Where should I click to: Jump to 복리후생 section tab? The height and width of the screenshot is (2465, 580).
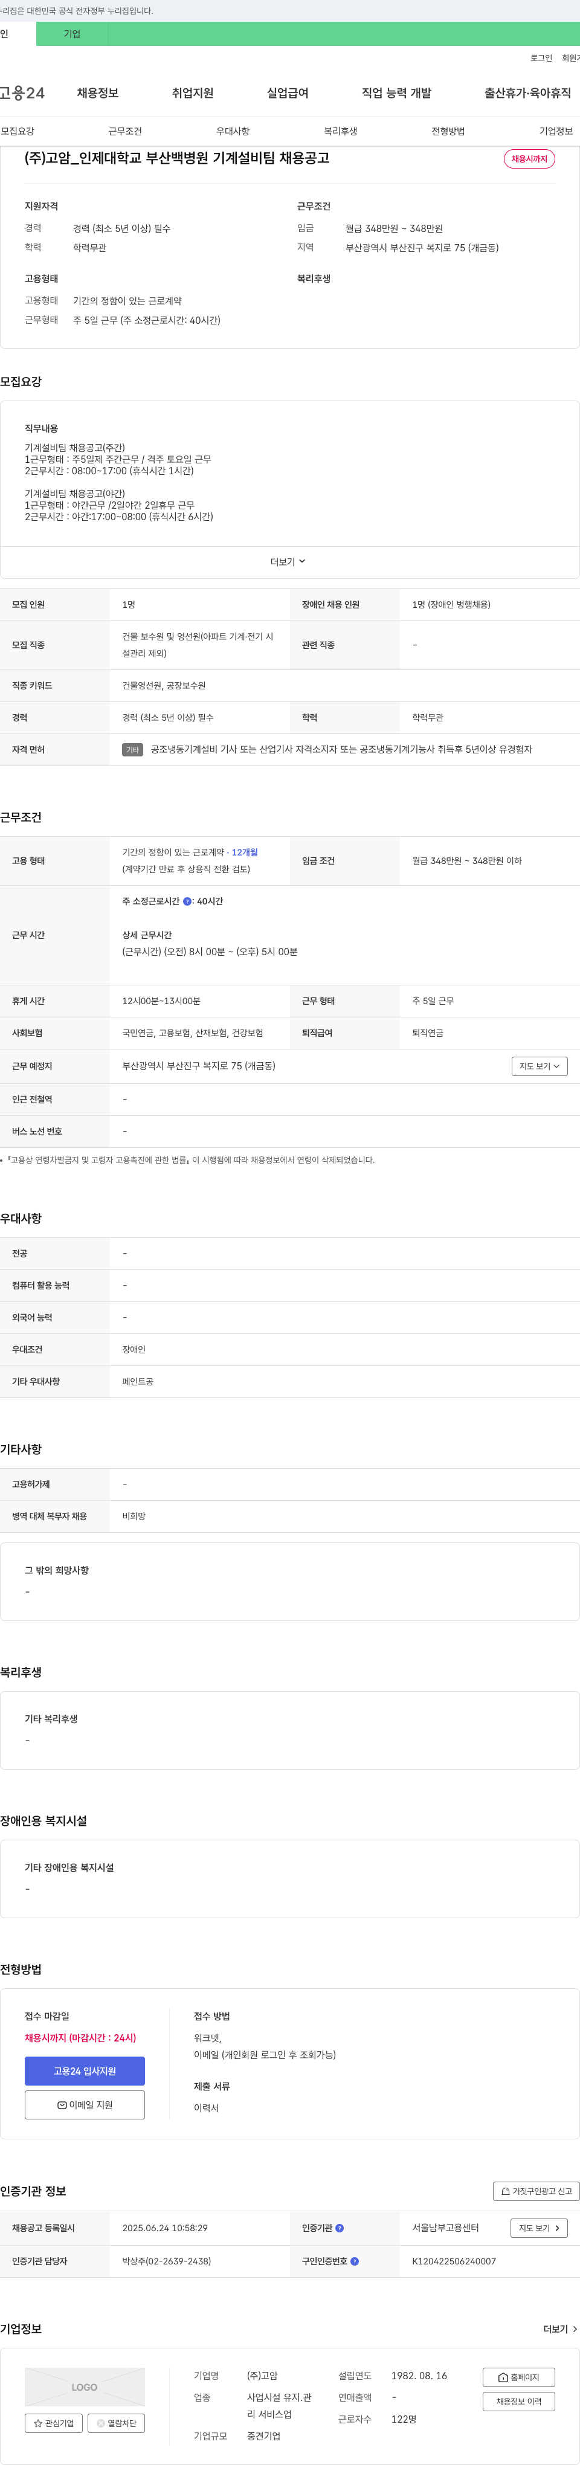click(341, 131)
